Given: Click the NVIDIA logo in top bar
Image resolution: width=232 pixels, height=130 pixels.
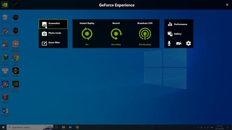Looking at the screenshot, I should 5,5.
